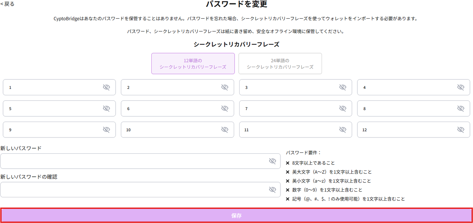473x223 pixels.
Task: Click the word 5 input field
Action: (x=59, y=108)
